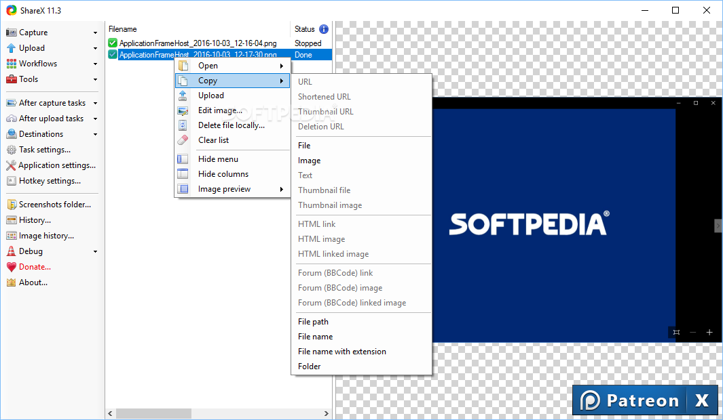Select Clear list menu entry
Viewport: 723px width, 420px height.
[232, 140]
